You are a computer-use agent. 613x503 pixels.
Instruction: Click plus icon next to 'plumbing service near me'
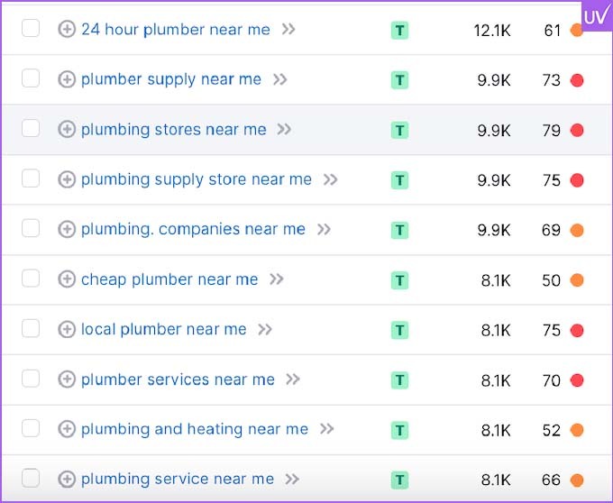[67, 479]
